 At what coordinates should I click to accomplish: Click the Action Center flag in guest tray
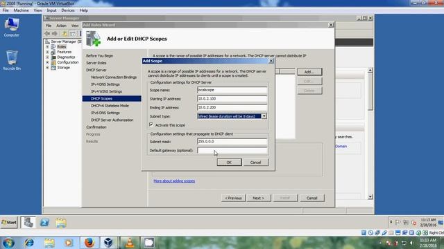(398, 223)
